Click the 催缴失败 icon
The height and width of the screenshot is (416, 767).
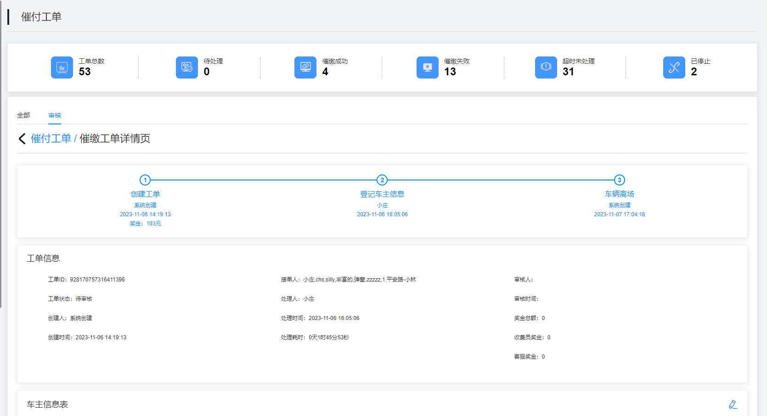pyautogui.click(x=428, y=67)
